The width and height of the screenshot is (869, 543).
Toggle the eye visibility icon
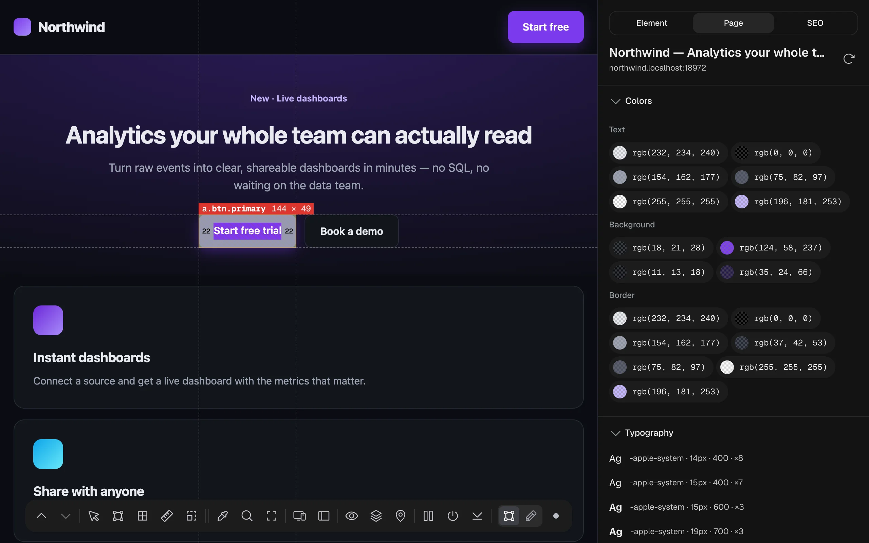point(352,516)
